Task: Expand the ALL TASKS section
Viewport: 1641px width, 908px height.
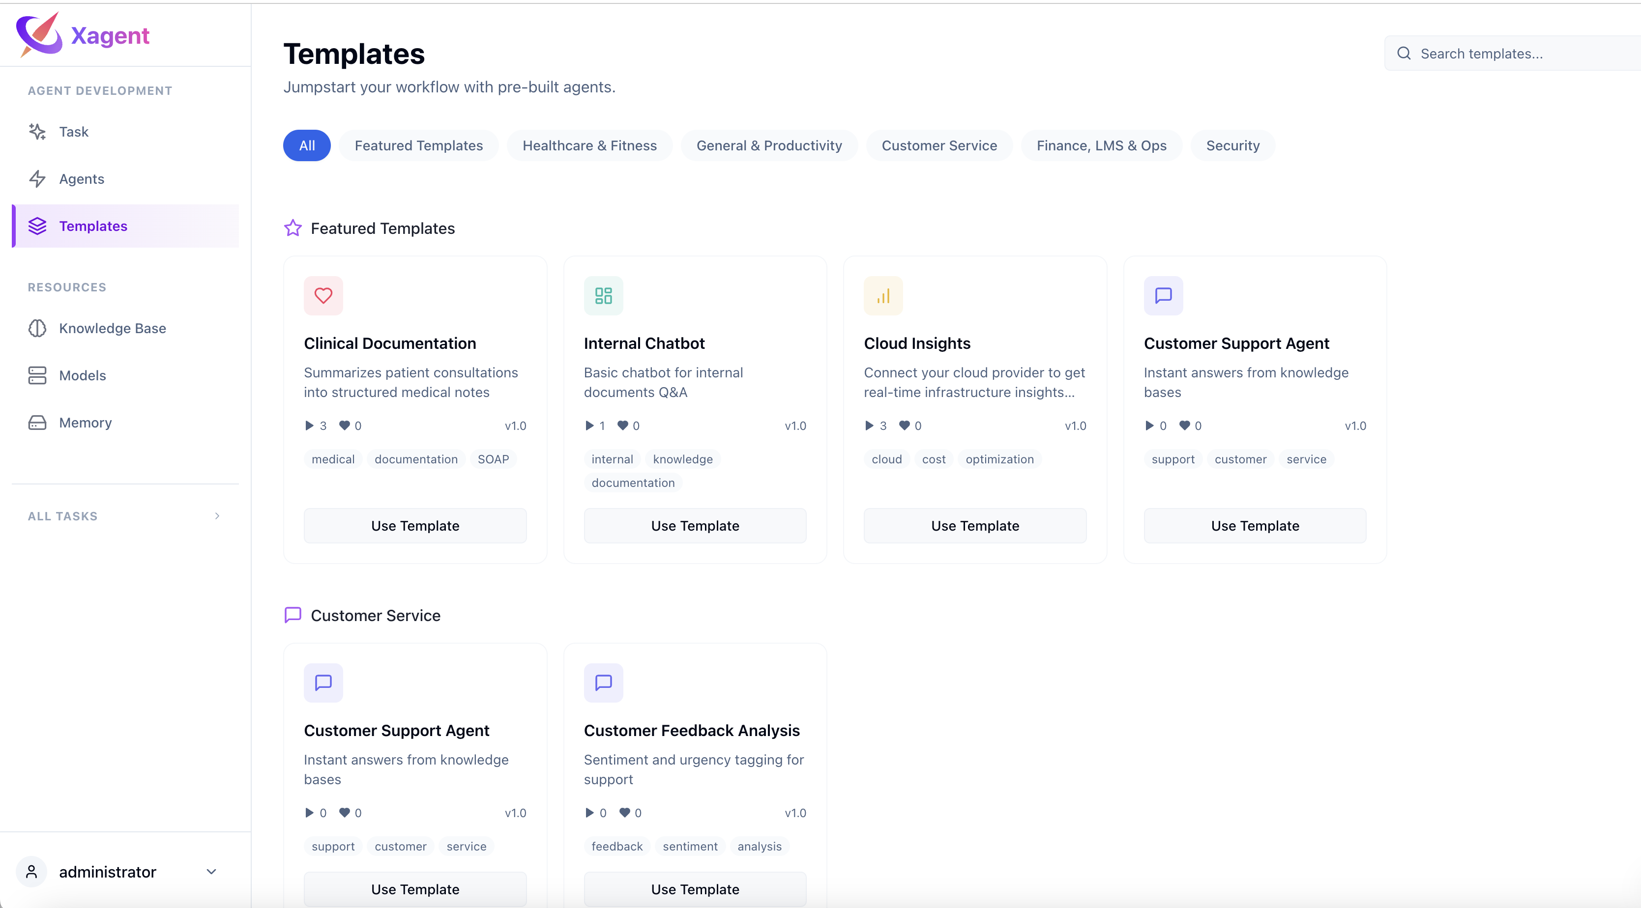Action: [x=124, y=516]
